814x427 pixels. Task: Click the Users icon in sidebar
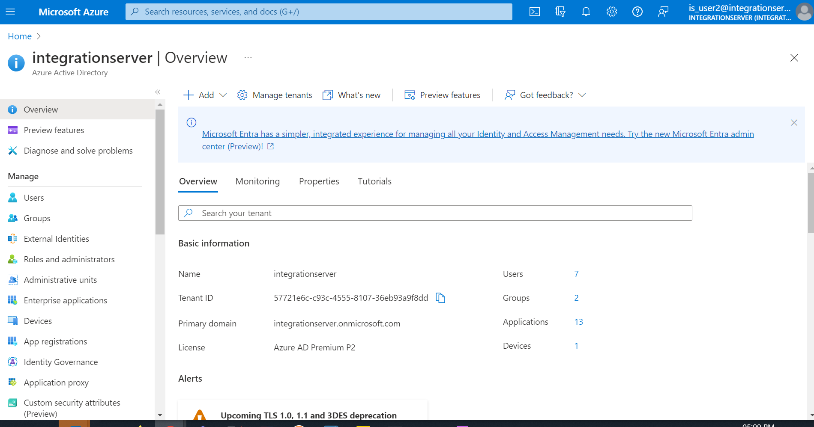point(13,198)
